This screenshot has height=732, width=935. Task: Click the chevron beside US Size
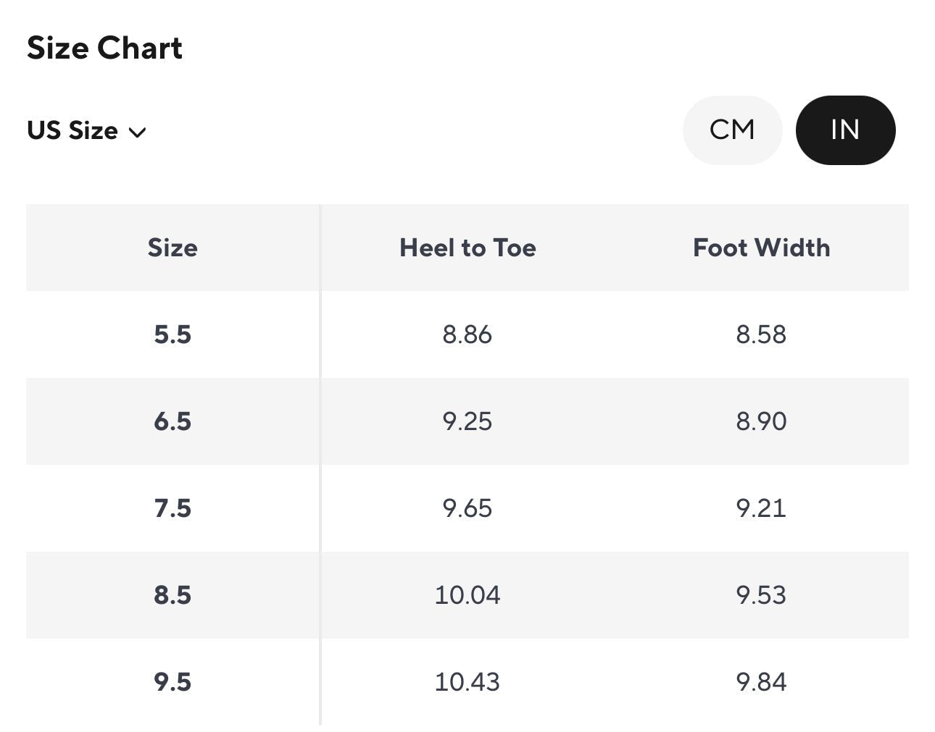[x=137, y=132]
